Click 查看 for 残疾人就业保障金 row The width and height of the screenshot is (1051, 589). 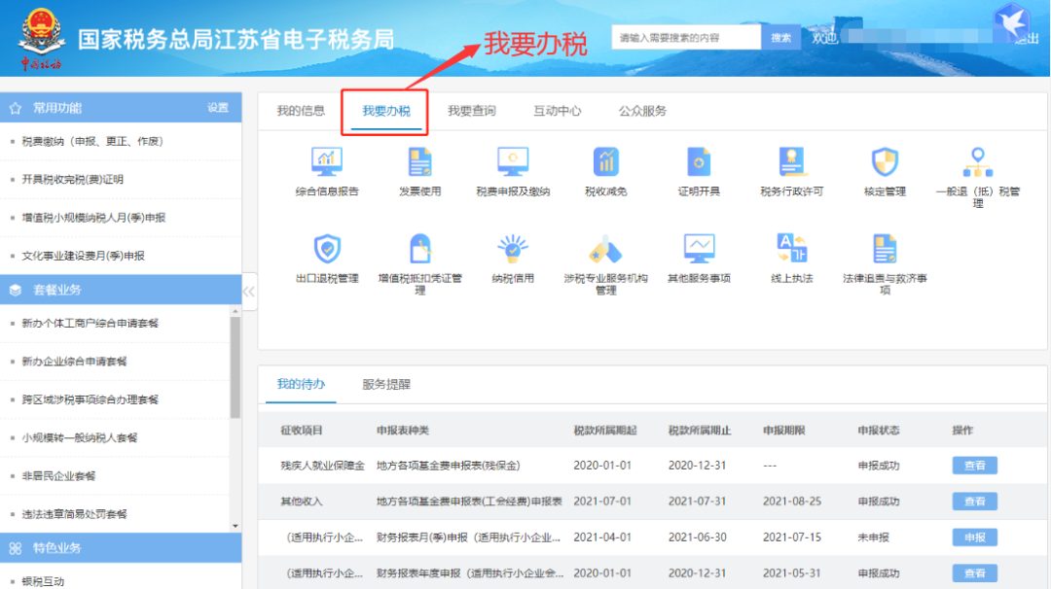click(x=974, y=466)
